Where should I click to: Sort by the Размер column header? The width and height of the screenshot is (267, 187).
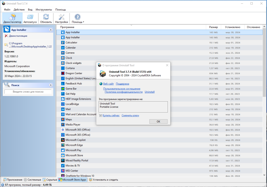tap(213, 27)
